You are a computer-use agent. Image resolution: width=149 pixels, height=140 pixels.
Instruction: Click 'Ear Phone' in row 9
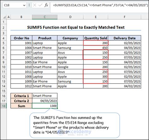tap(45, 62)
